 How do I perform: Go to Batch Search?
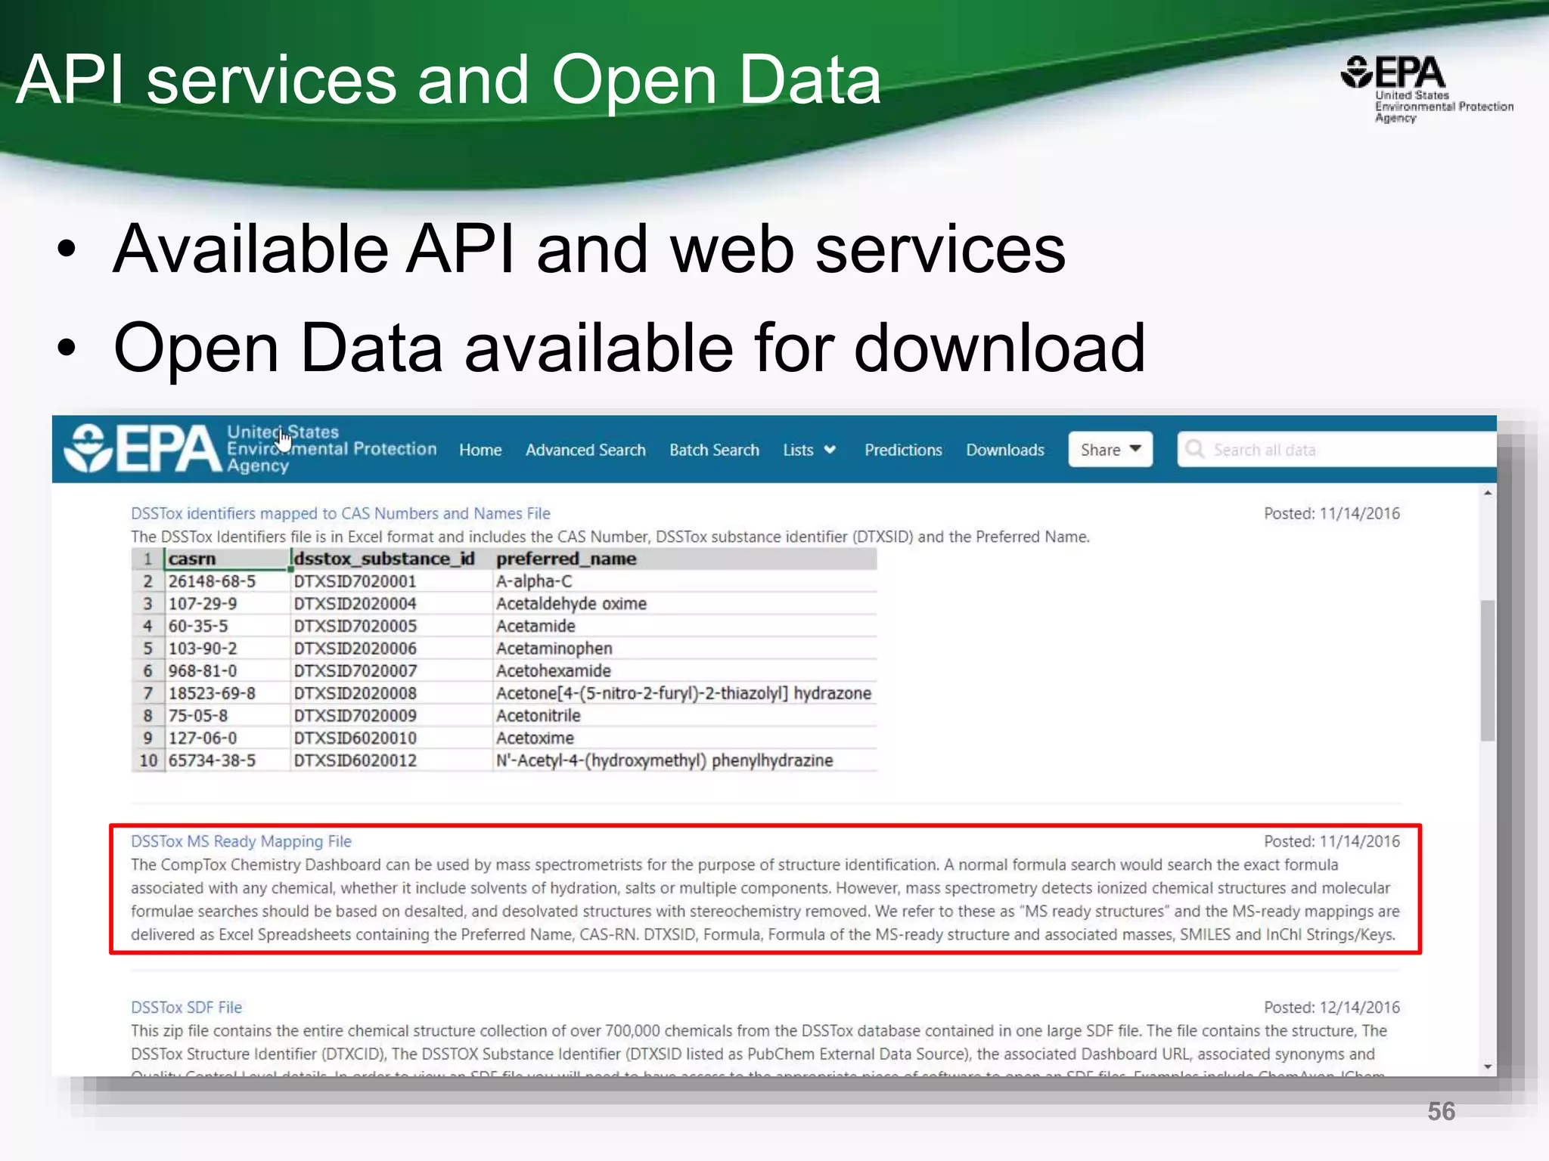714,450
